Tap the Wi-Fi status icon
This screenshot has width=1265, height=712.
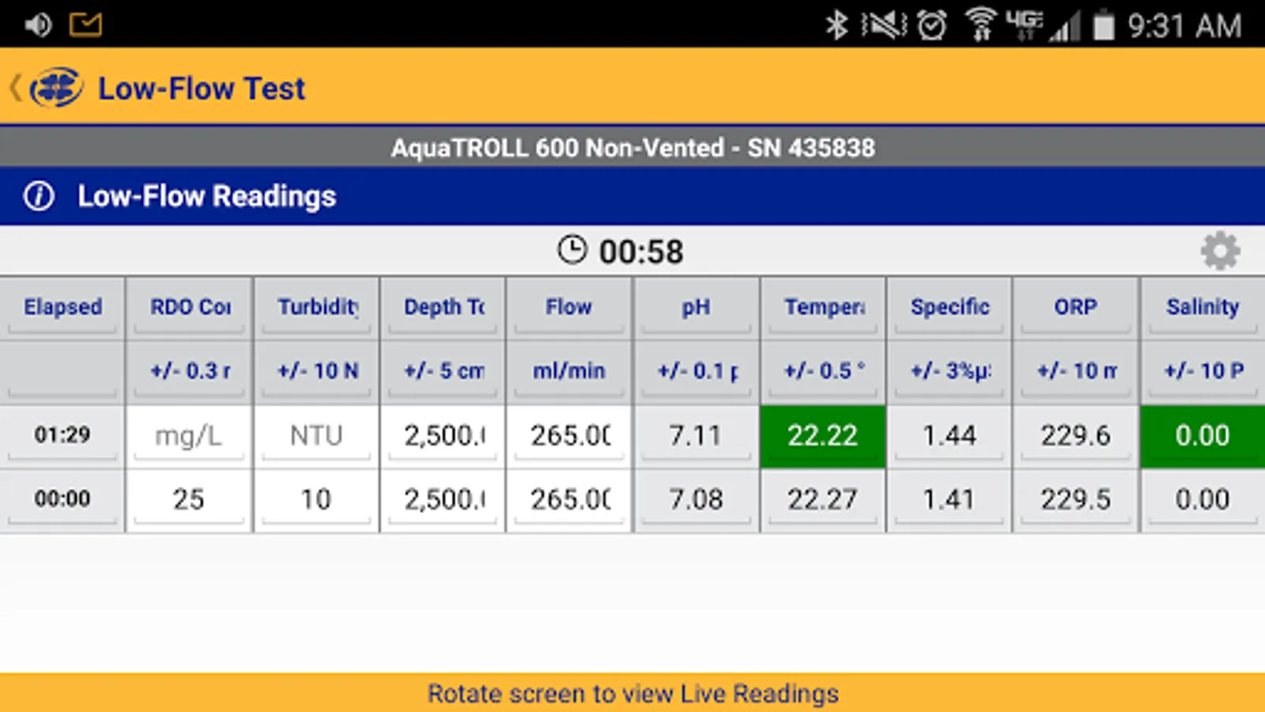pyautogui.click(x=980, y=25)
